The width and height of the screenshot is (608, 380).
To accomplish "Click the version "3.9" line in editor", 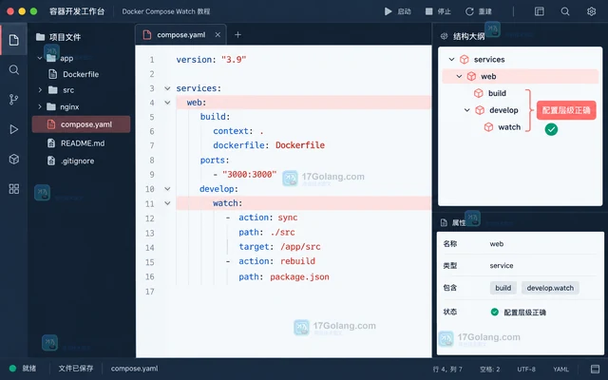I will point(211,60).
